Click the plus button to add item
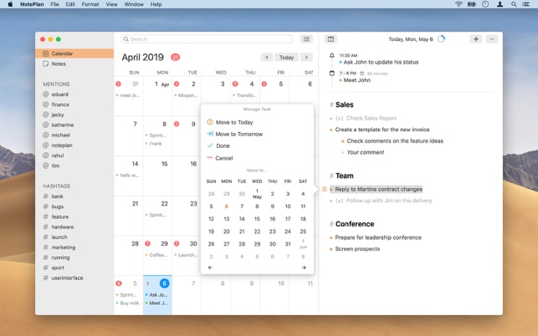The width and height of the screenshot is (538, 336). pyautogui.click(x=476, y=39)
